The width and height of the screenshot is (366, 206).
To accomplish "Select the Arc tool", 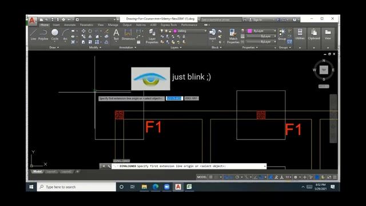I will click(x=65, y=34).
